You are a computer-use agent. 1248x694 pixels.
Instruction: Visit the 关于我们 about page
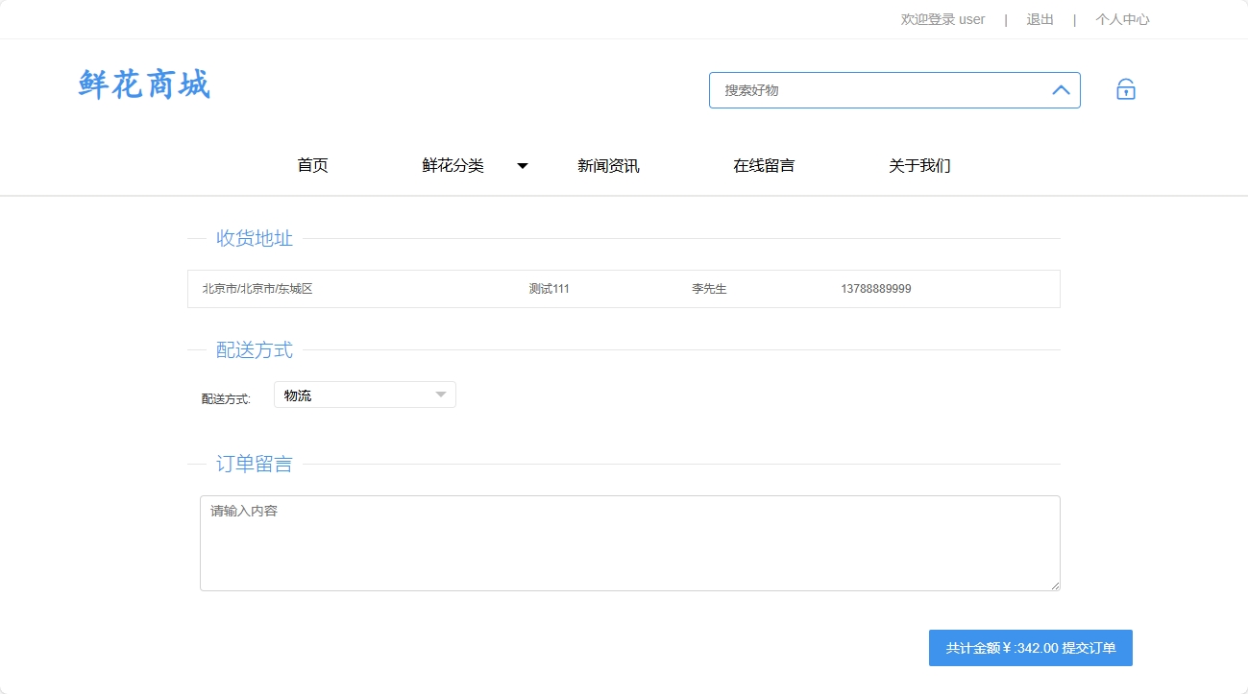(x=919, y=165)
